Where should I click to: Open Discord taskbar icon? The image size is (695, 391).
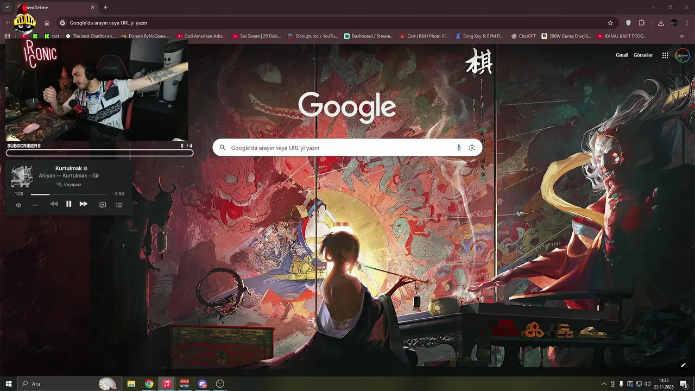203,384
